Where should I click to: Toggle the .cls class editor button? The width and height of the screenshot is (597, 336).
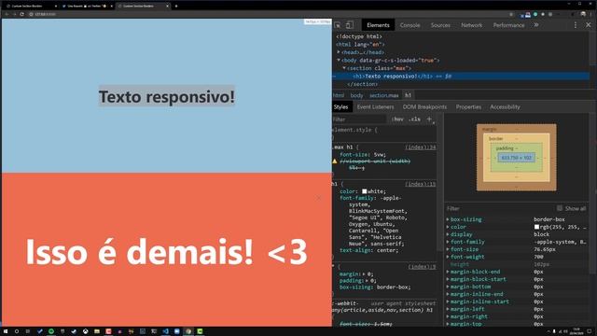pyautogui.click(x=414, y=119)
